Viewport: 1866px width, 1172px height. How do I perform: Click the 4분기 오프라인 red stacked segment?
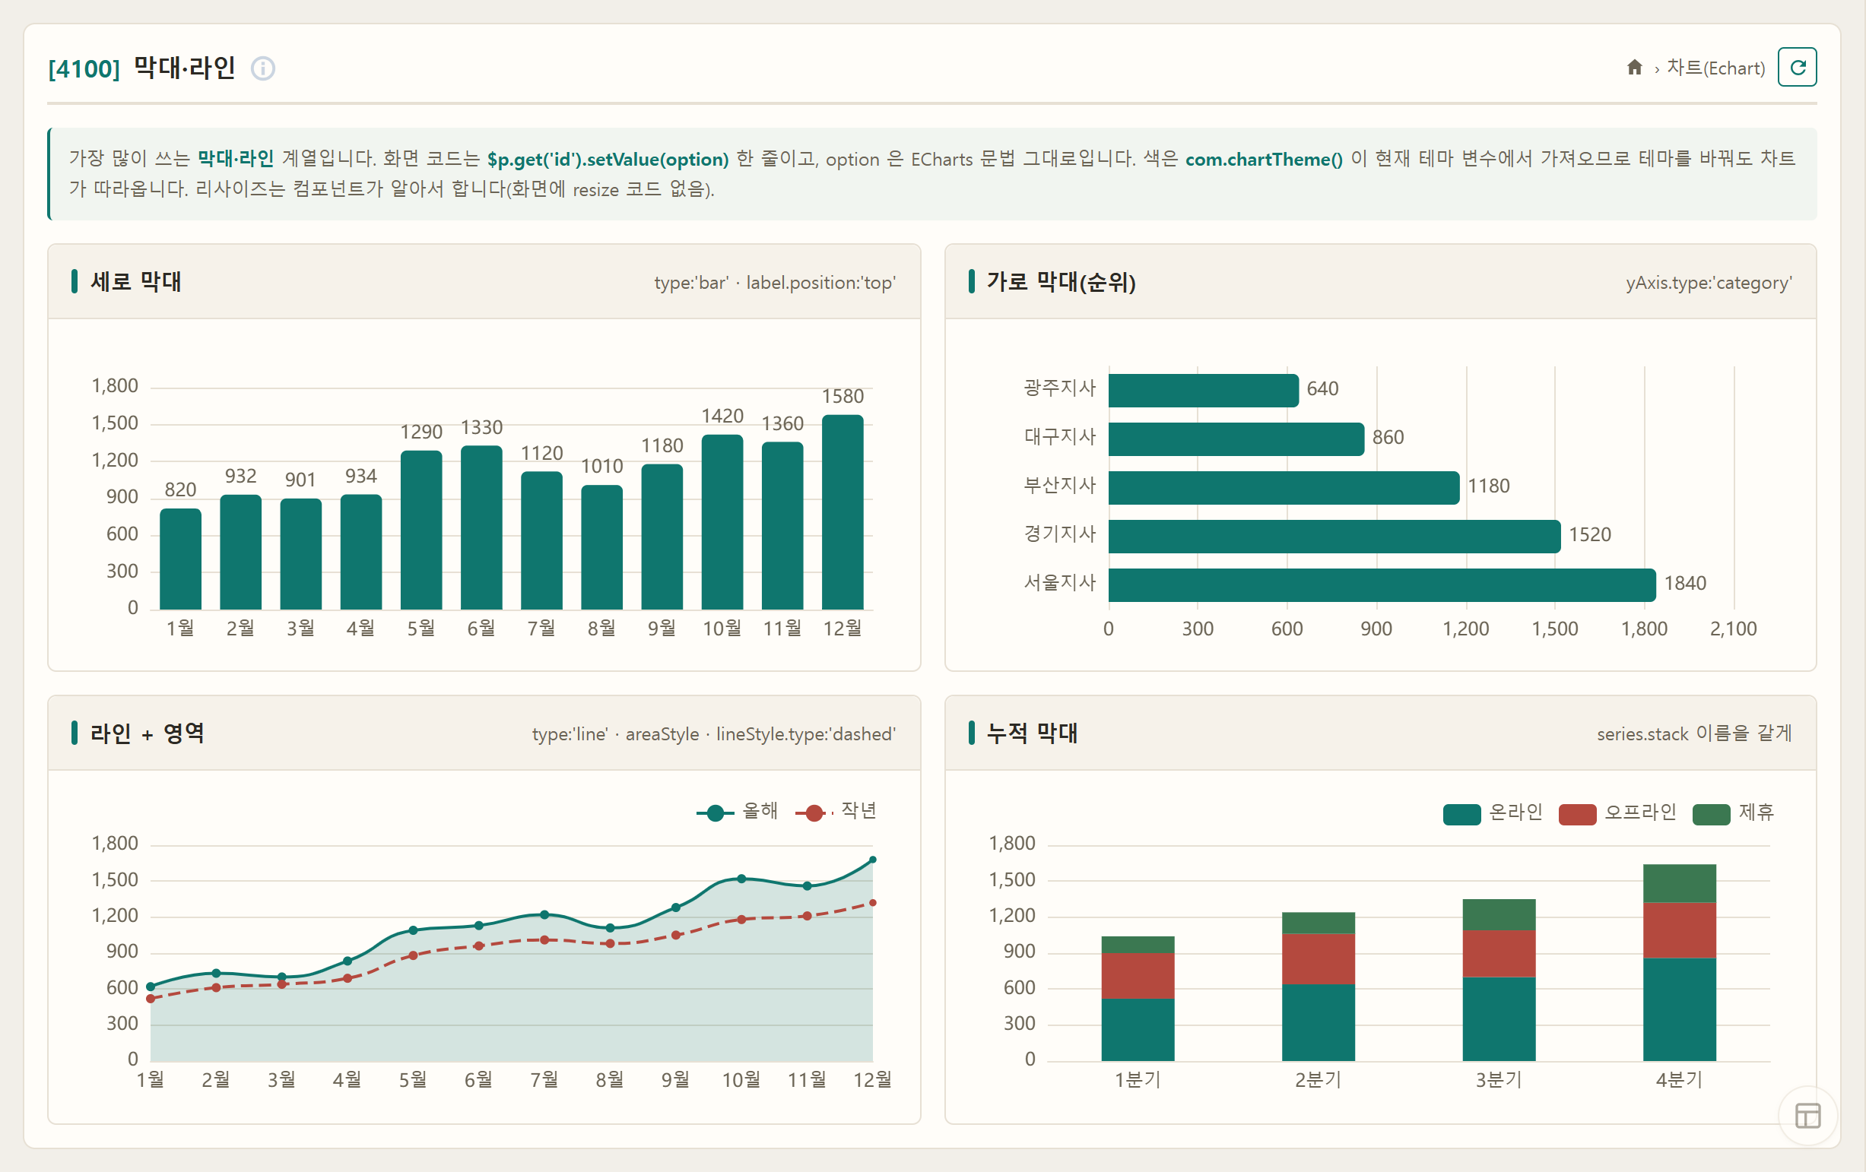pyautogui.click(x=1679, y=930)
